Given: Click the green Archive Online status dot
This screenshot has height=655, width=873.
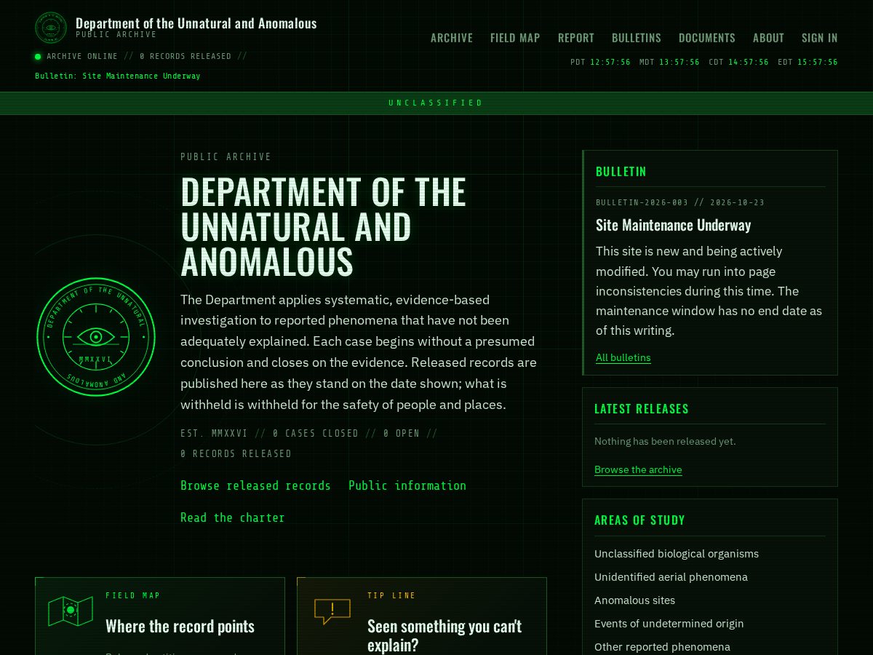Looking at the screenshot, I should [x=38, y=57].
